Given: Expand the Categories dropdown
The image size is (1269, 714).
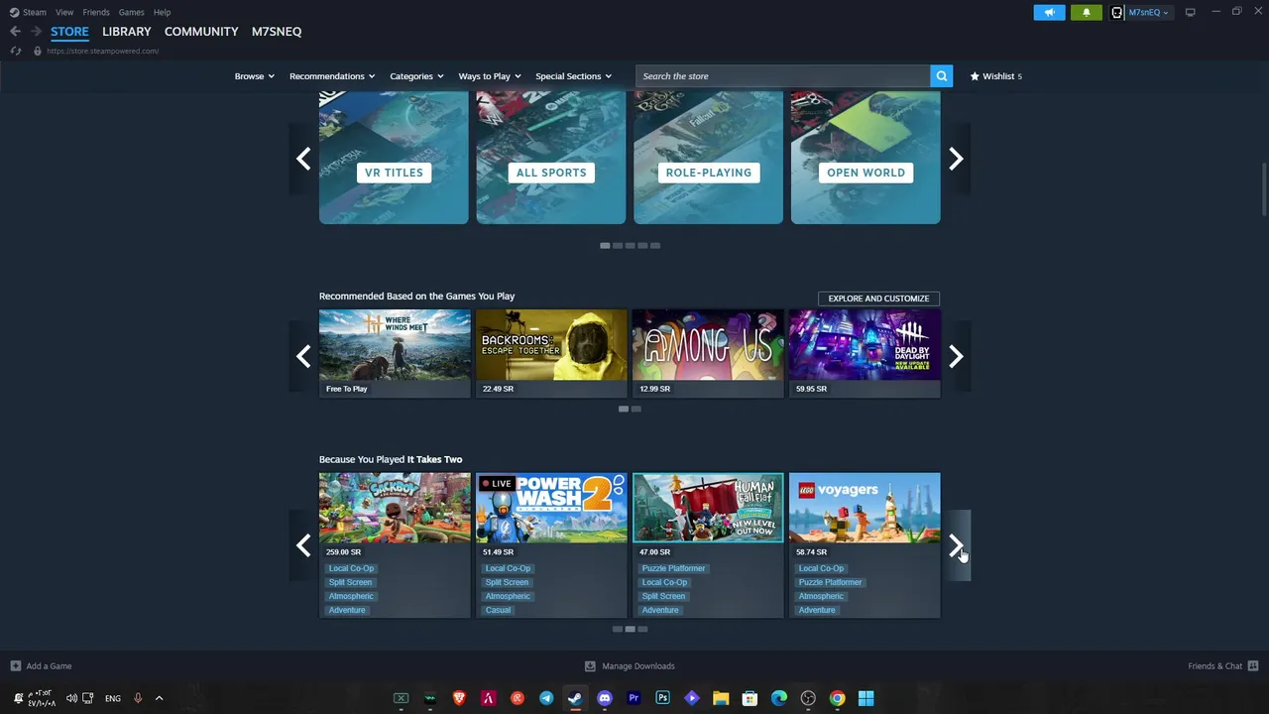Looking at the screenshot, I should pyautogui.click(x=416, y=76).
